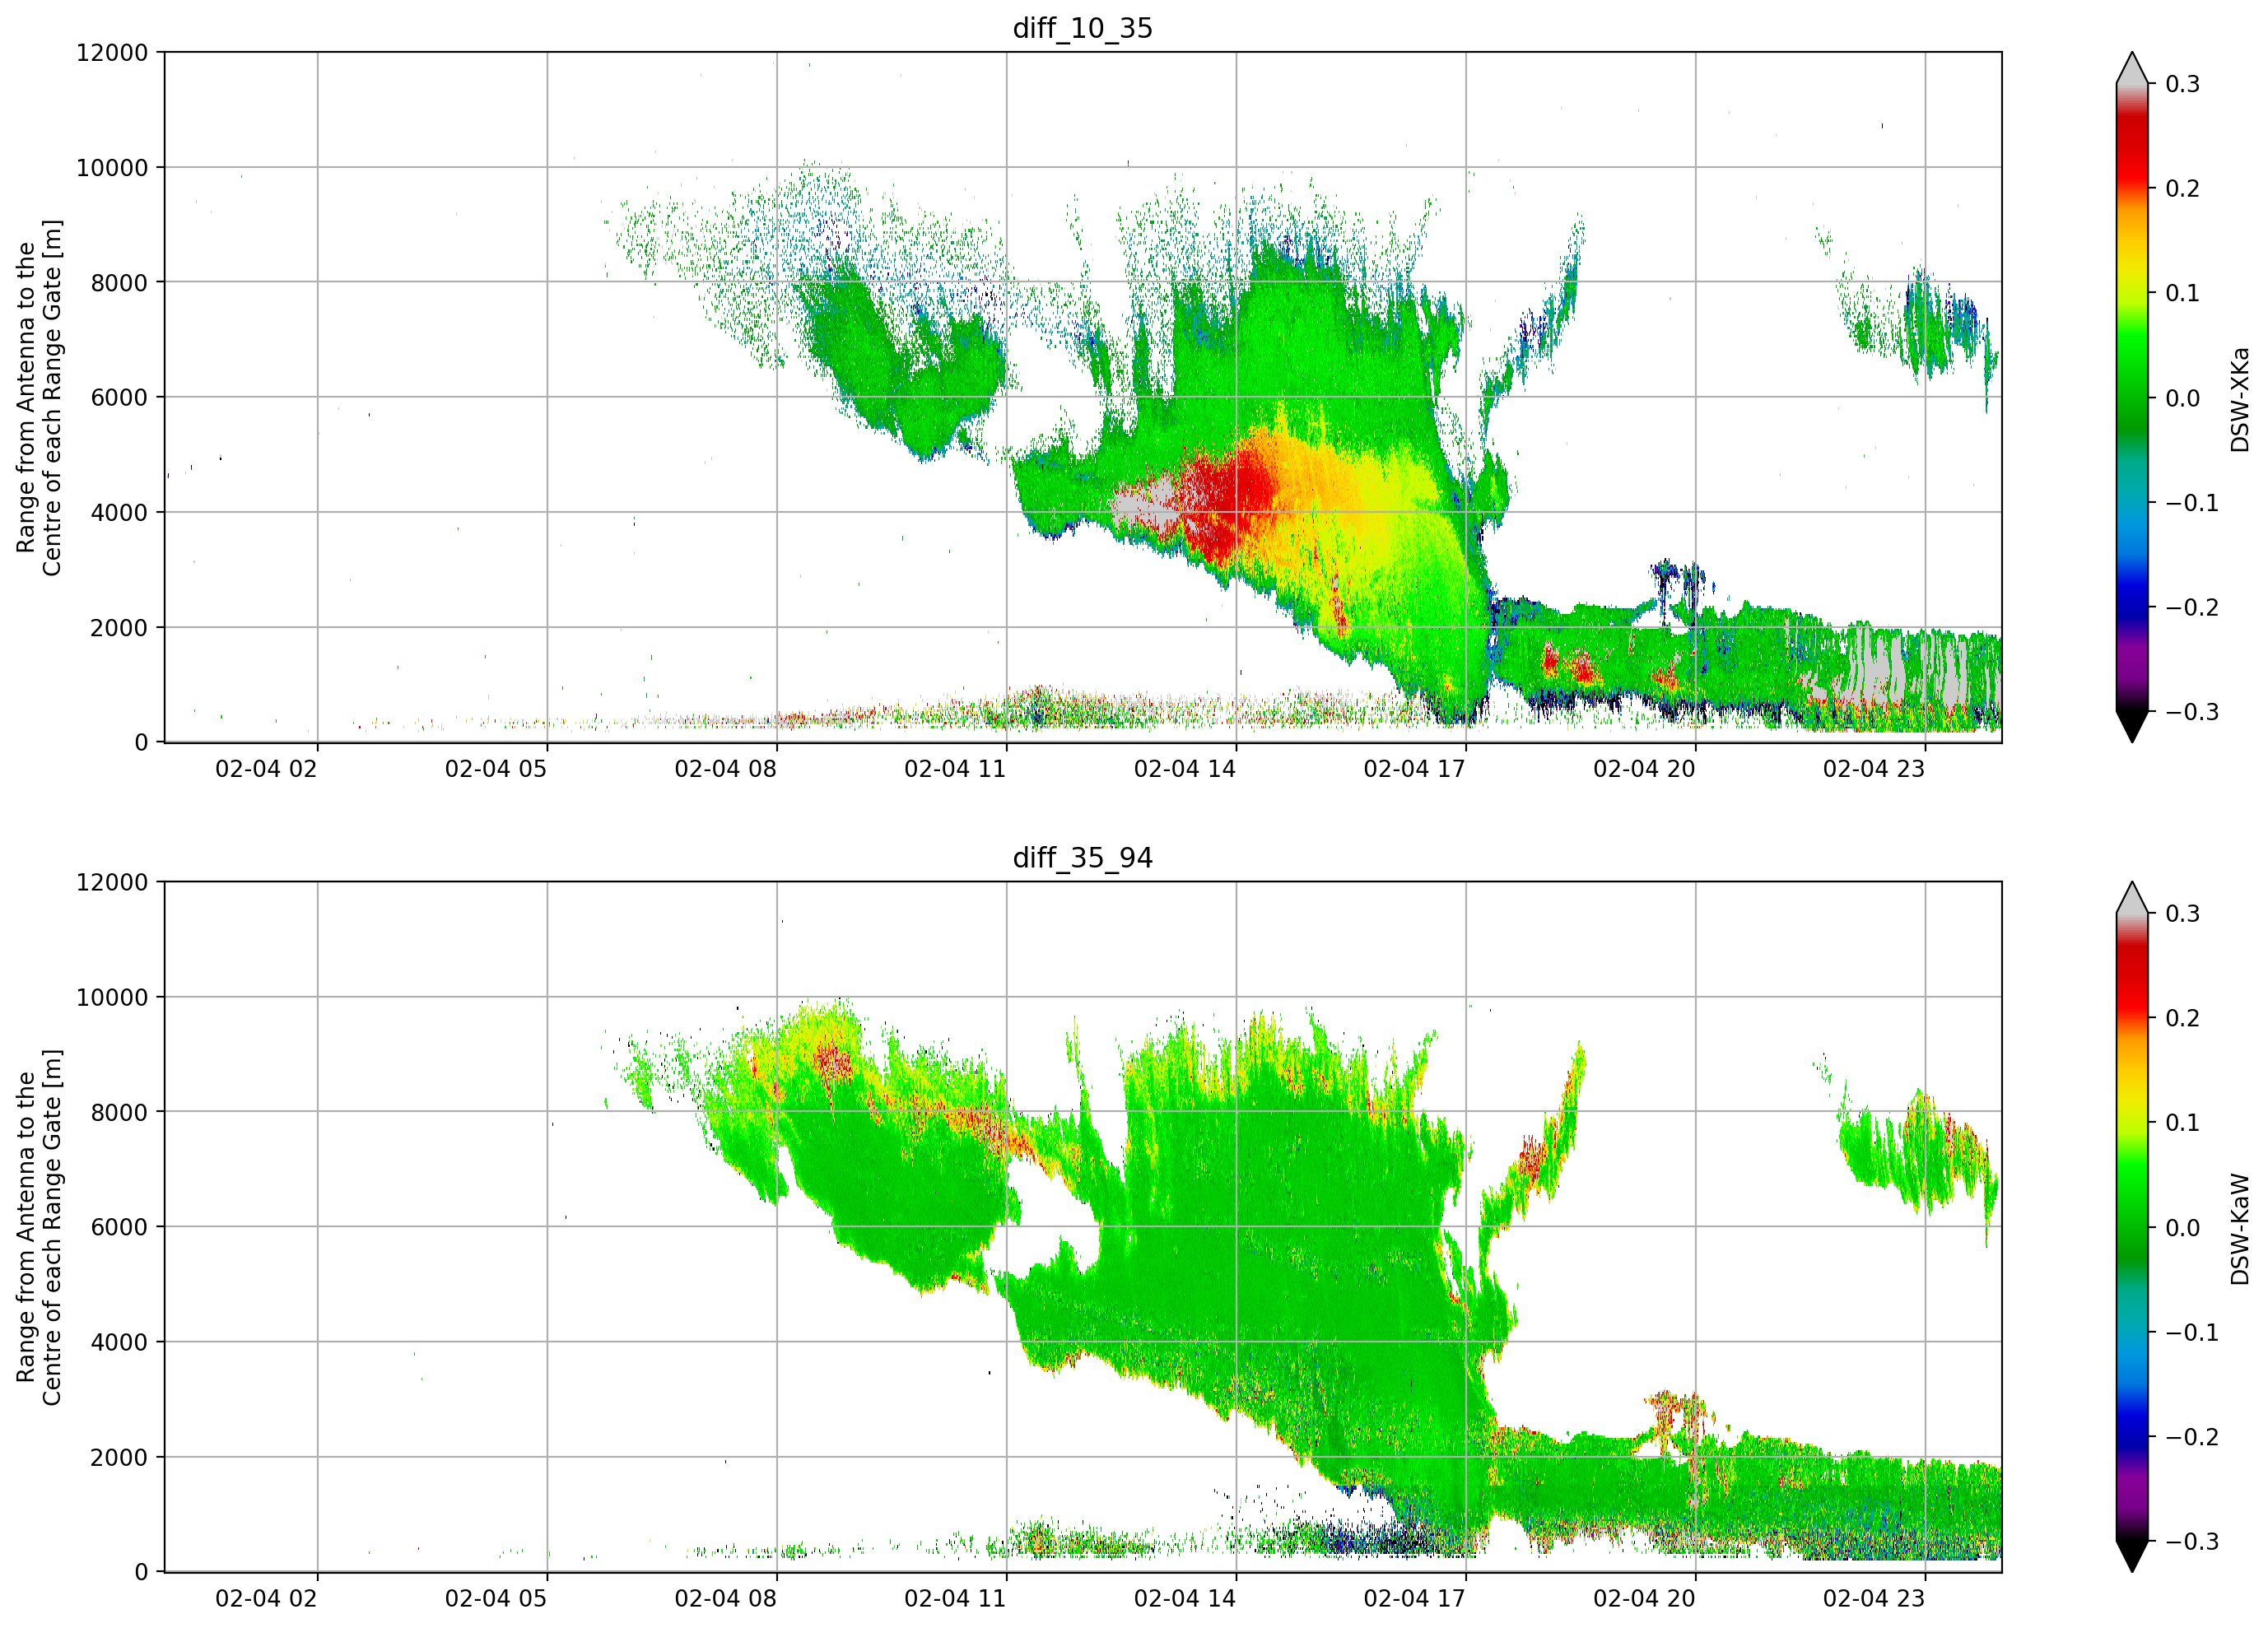Click x tick '02-04 14' under diff_10_35 plot

pos(1185,769)
